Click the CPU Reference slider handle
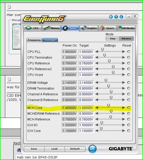Image resolution: width=143 pixels, height=160 pixels. [x=109, y=61]
